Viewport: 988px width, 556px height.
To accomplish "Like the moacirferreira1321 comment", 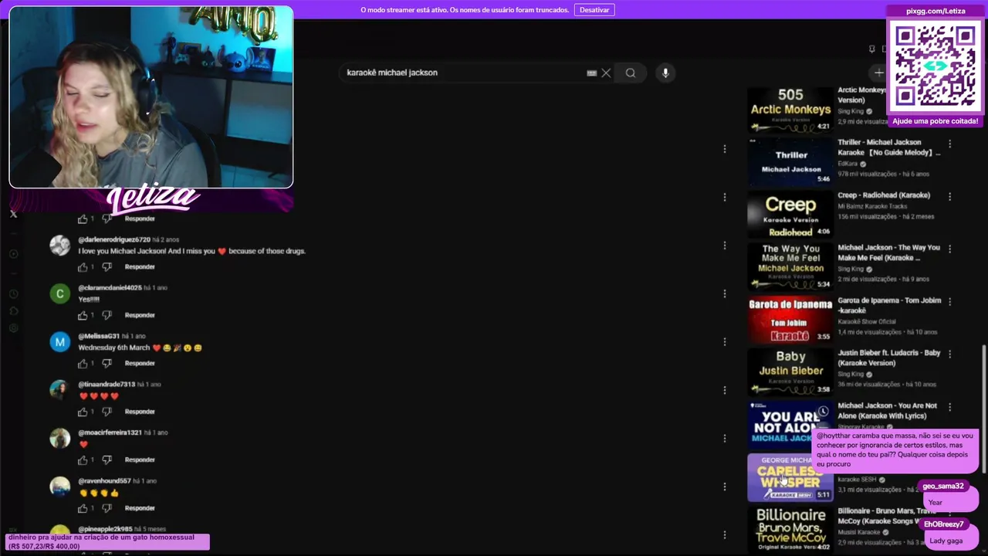I will [83, 459].
